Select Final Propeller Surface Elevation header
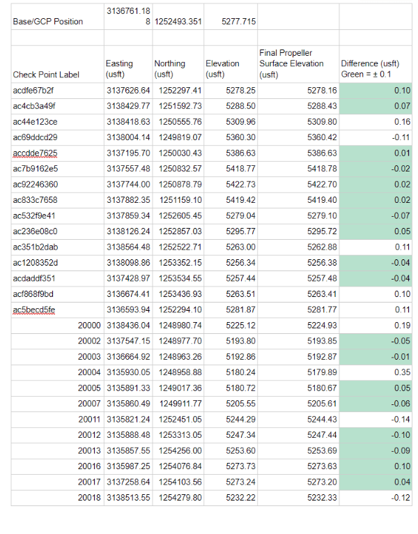Viewport: 418px width, 534px height. tap(291, 63)
